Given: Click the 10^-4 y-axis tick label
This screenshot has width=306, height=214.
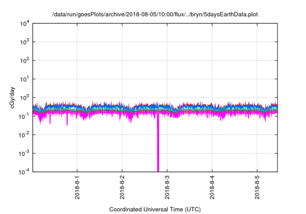Looking at the screenshot, I should tap(24, 171).
